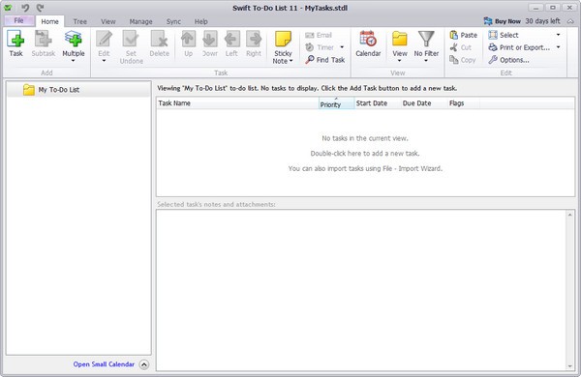Open the Print or Export dropdown arrow
Image resolution: width=581 pixels, height=377 pixels.
(558, 47)
